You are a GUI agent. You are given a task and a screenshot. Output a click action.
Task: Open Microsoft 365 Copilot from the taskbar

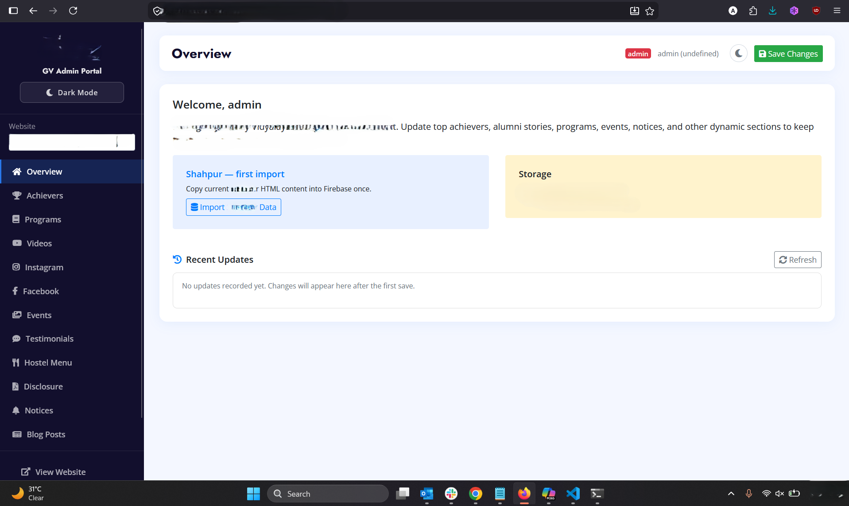[x=549, y=494]
